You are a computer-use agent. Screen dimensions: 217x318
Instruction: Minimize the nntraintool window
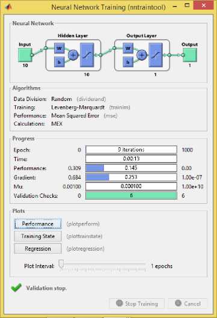[x=175, y=7]
